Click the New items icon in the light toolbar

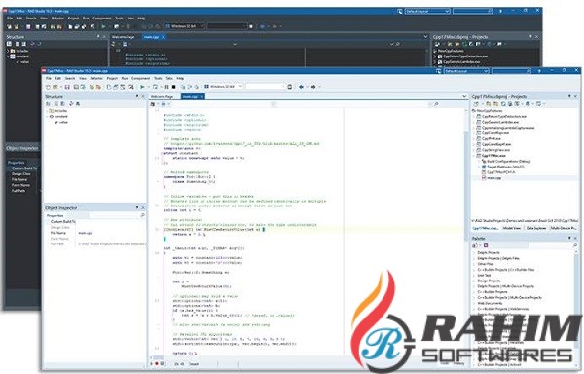(x=48, y=87)
